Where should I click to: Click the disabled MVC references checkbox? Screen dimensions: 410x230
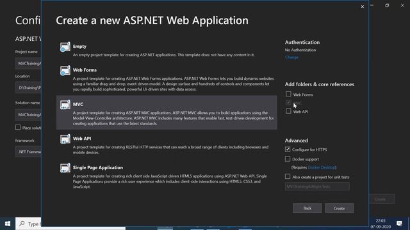pos(288,102)
